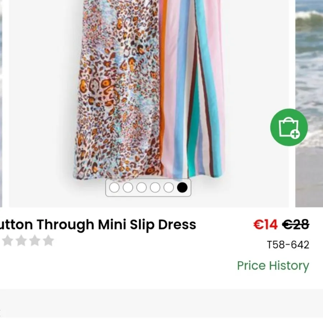
Task: Select the second image carousel dot
Action: click(128, 187)
